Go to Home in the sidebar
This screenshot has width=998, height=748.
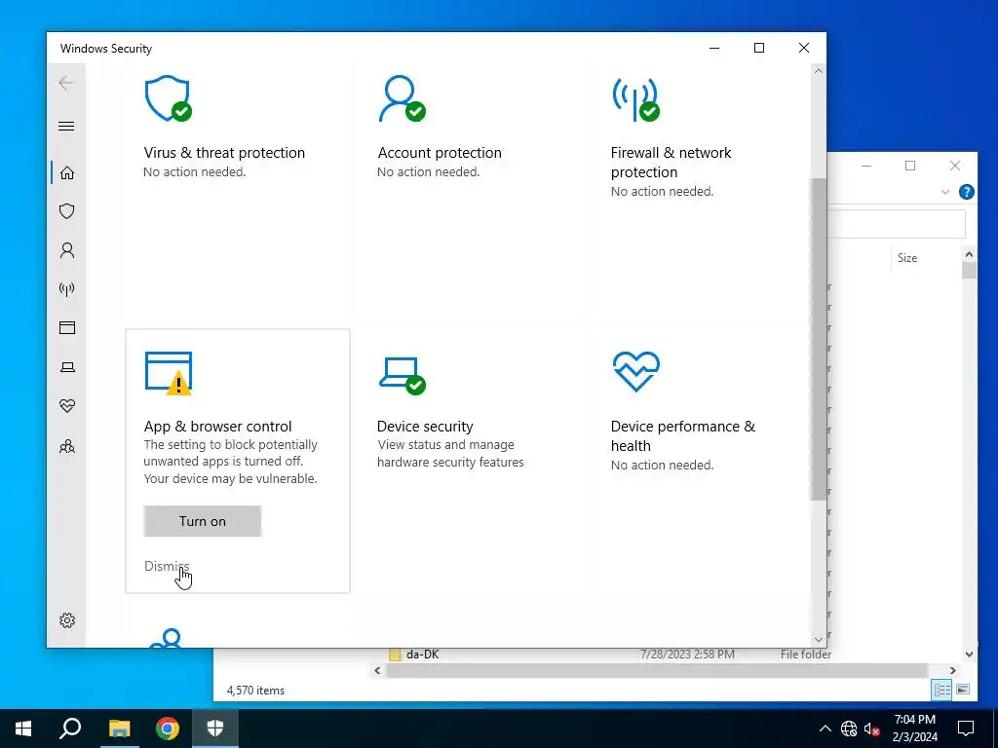[67, 173]
